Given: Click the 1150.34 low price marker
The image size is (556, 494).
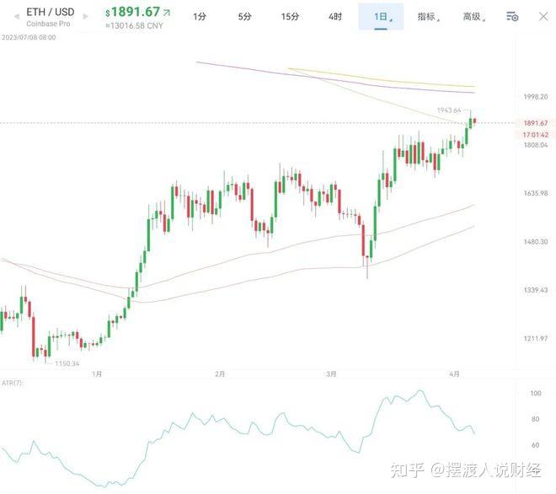Looking at the screenshot, I should [67, 363].
